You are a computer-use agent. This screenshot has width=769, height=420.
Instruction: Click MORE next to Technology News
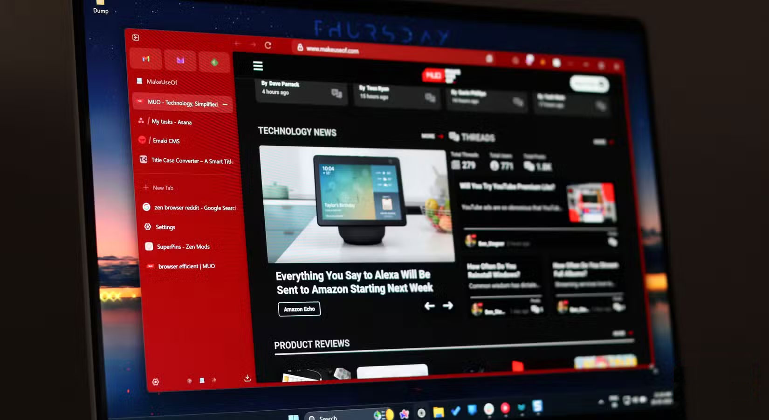click(x=432, y=136)
